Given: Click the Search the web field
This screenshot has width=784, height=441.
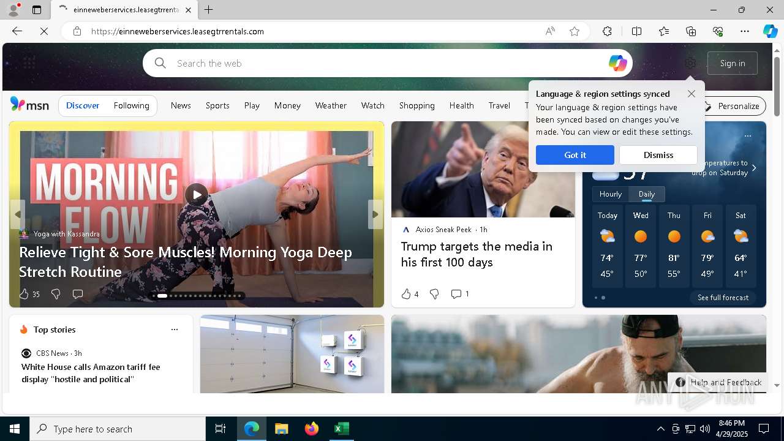Looking at the screenshot, I should 387,63.
